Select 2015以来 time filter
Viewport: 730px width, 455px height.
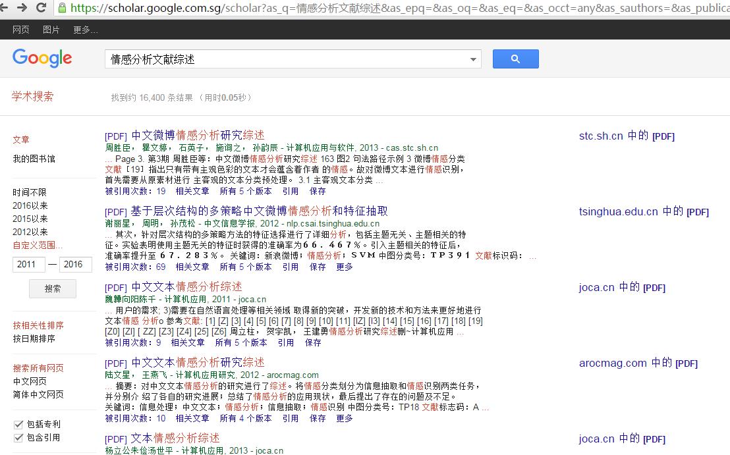(30, 219)
